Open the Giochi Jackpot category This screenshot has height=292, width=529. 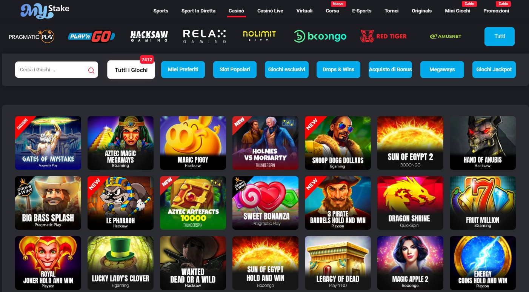point(494,69)
